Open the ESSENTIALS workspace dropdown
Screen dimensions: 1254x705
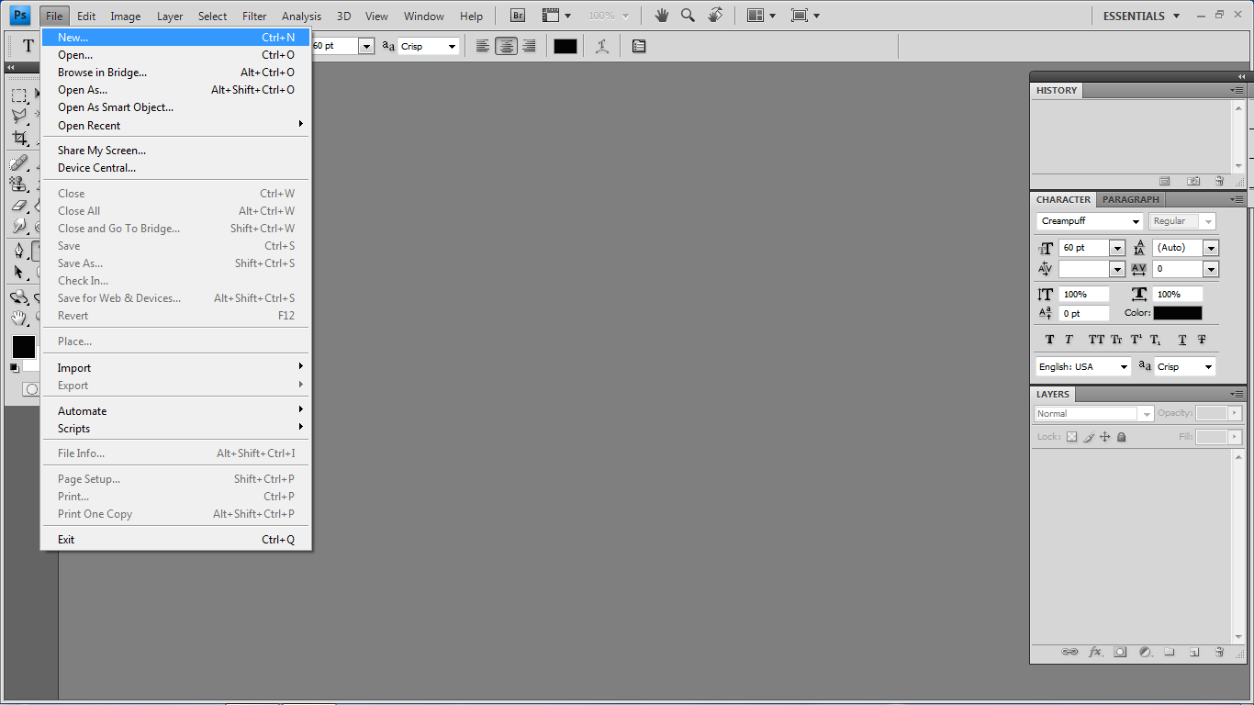(1142, 16)
